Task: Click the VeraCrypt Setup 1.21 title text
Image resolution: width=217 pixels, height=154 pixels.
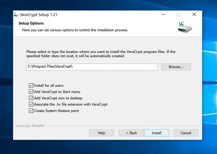Action: point(39,15)
